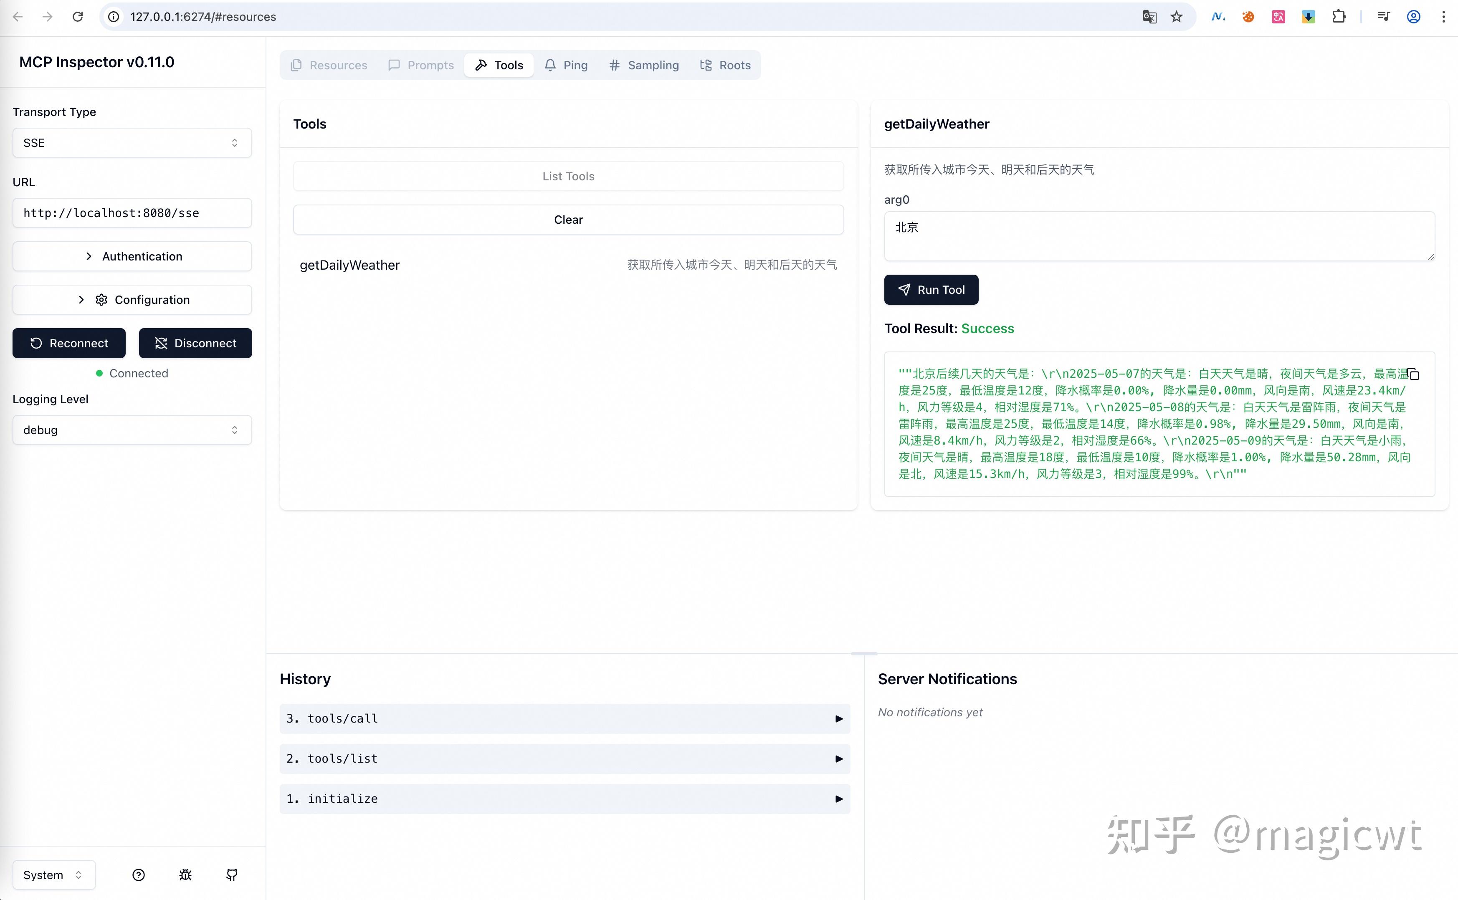This screenshot has width=1458, height=900.
Task: Click inside the arg0 input field
Action: (1158, 235)
